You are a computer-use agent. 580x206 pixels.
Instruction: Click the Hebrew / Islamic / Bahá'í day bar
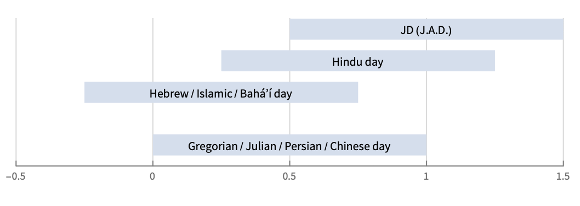(221, 92)
